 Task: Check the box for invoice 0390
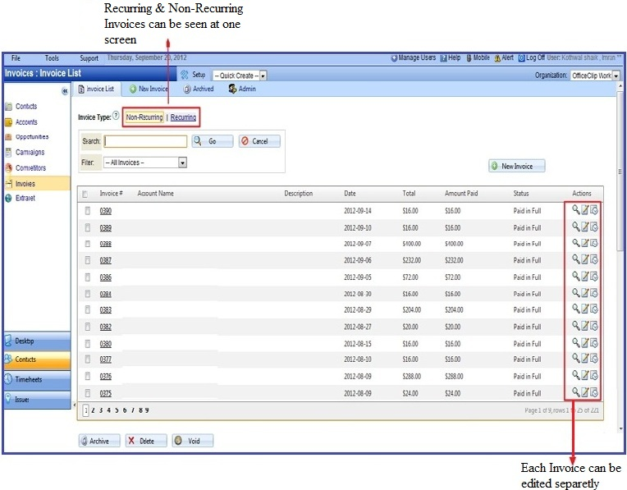tap(88, 211)
